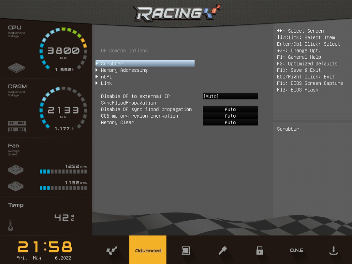Image resolution: width=352 pixels, height=264 pixels.
Task: Expand the Memory Addressing submenu
Action: pos(124,70)
